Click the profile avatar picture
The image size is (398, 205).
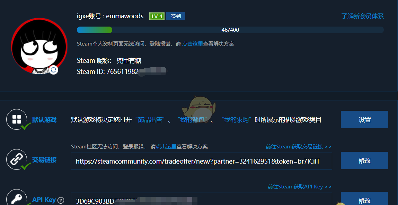click(x=39, y=46)
